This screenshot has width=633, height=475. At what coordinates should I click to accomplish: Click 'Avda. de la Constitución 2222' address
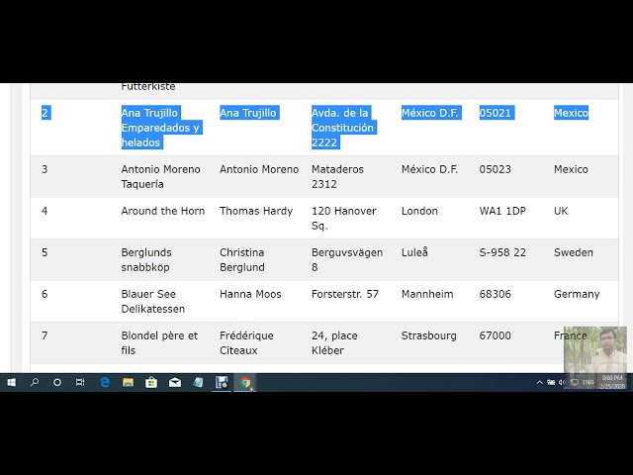pos(342,128)
